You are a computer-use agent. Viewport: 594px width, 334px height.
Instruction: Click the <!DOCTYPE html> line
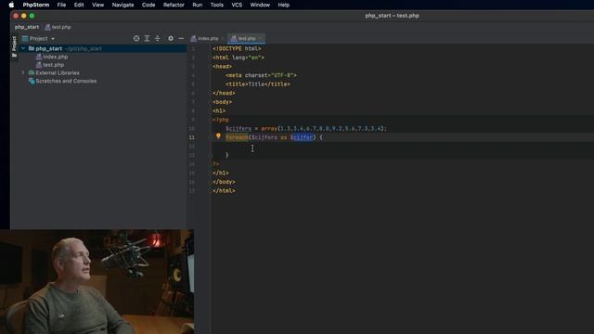(237, 49)
